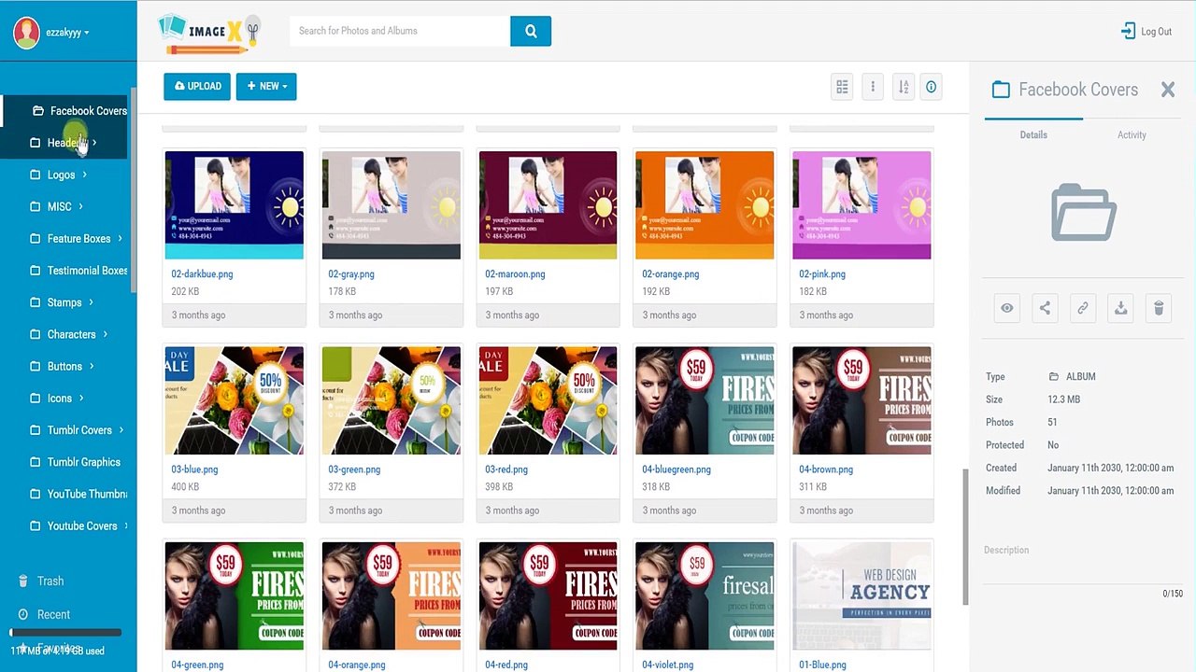Click the storage usage progress bar
Viewport: 1196px width, 672px height.
[65, 633]
